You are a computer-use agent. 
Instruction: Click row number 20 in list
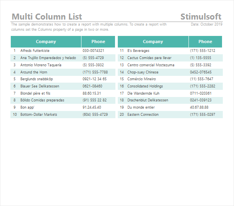coord(122,115)
